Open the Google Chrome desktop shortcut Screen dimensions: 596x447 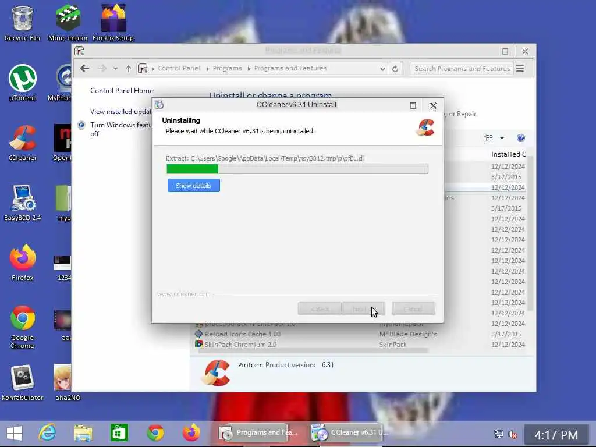point(23,327)
